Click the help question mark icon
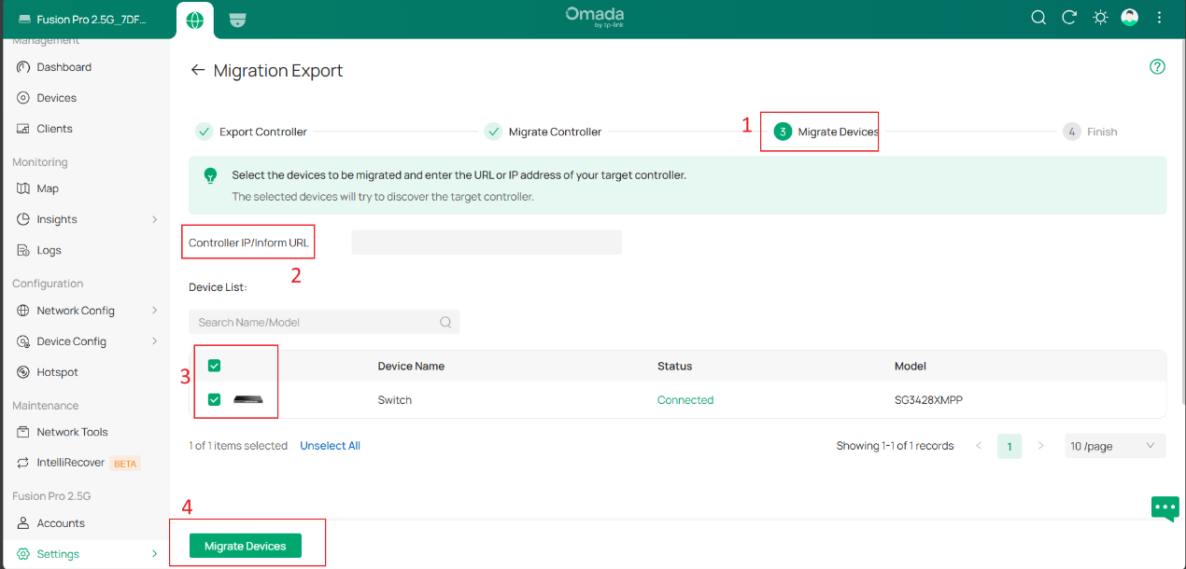Image resolution: width=1186 pixels, height=569 pixels. [x=1157, y=67]
